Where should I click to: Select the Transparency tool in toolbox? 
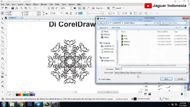2,77
